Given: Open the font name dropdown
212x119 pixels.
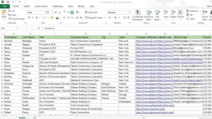Looking at the screenshot, I should click(45, 12).
